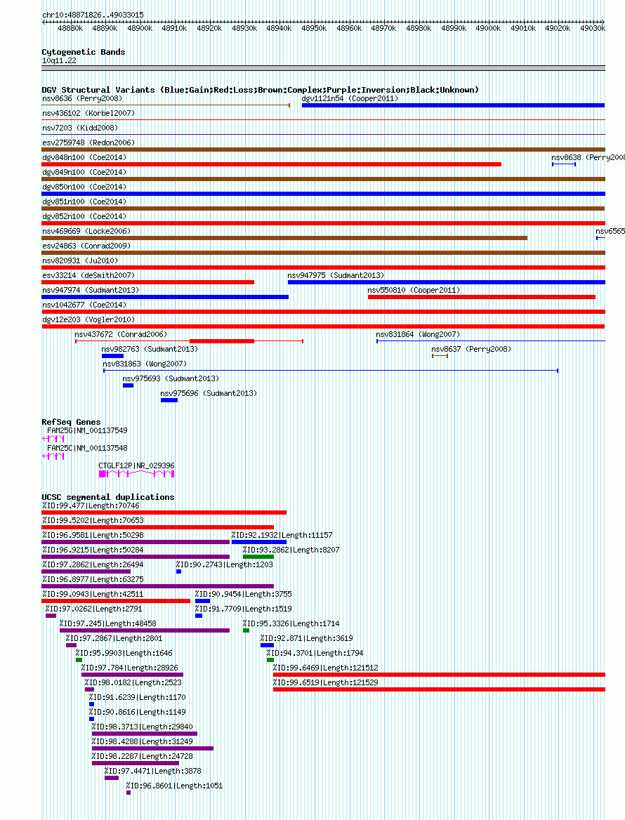Image resolution: width=625 pixels, height=820 pixels.
Task: Click dgv851n100 (Coe2014) label
Action: click(84, 201)
